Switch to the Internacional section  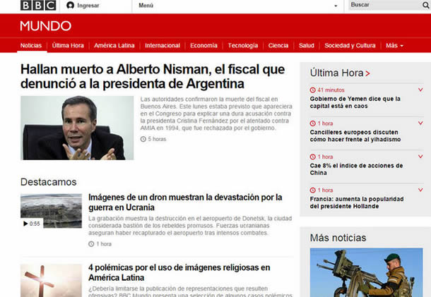click(163, 46)
